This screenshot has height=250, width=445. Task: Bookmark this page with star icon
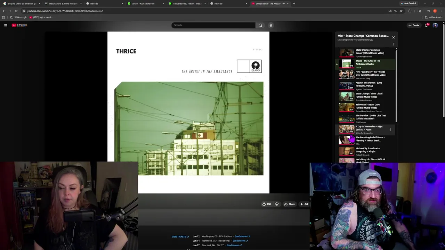coord(401,11)
